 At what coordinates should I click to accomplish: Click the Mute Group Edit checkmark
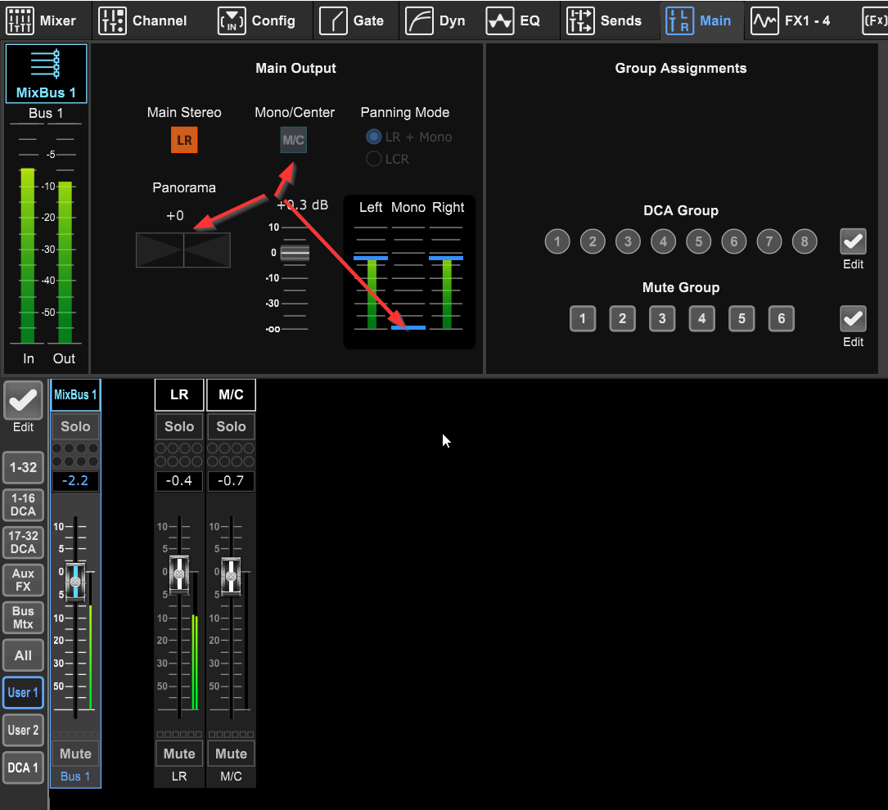click(x=853, y=319)
